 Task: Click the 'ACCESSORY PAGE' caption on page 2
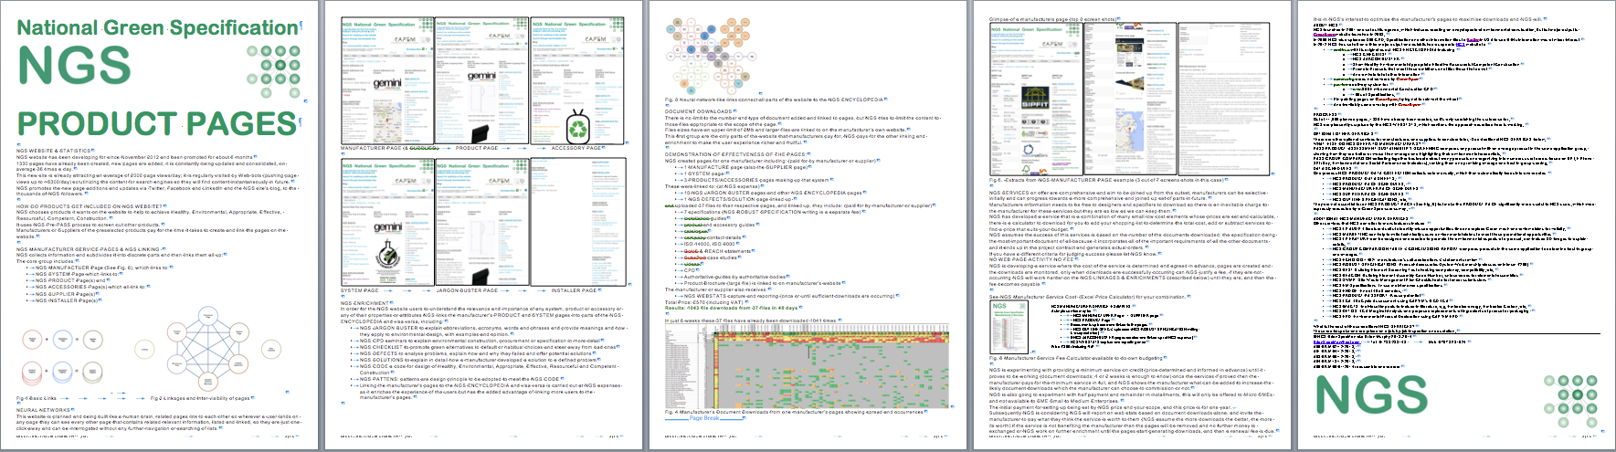pyautogui.click(x=576, y=148)
